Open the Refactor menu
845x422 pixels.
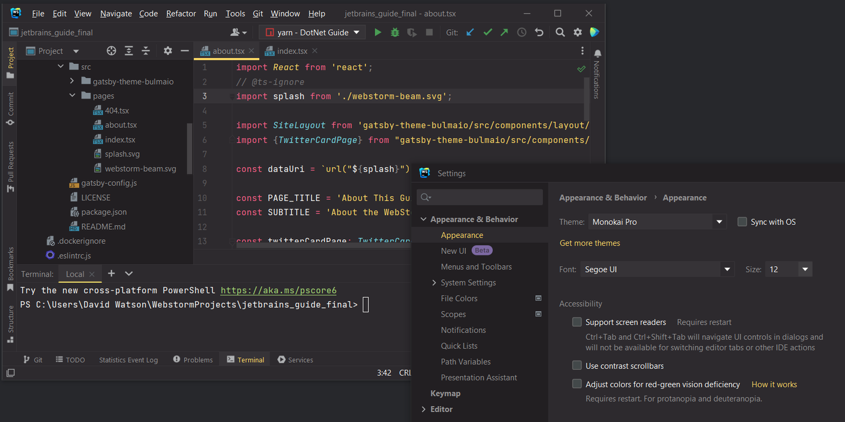181,13
